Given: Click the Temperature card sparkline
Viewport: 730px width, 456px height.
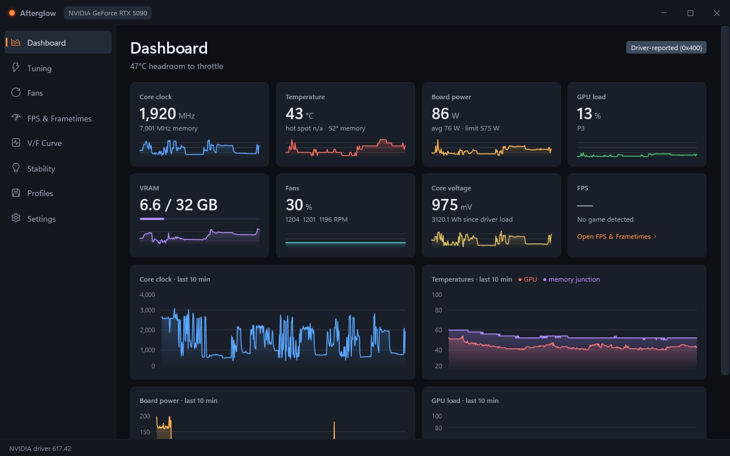Looking at the screenshot, I should pyautogui.click(x=346, y=148).
